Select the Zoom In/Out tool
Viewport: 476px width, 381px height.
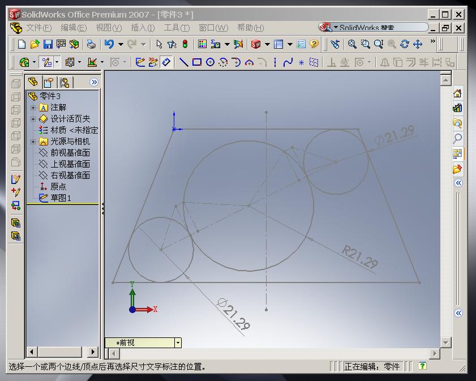(x=379, y=44)
